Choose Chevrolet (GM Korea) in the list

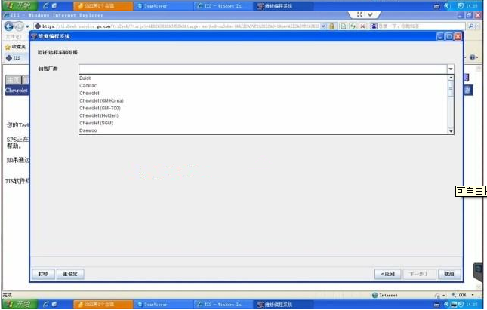click(102, 100)
